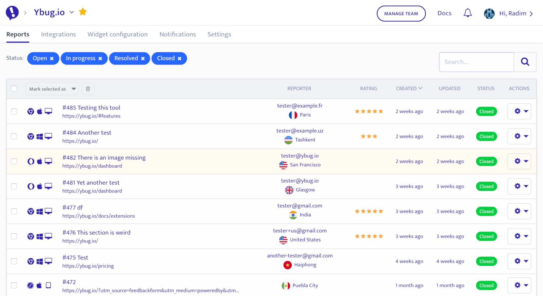Image resolution: width=543 pixels, height=296 pixels.
Task: Open report '#482 There is an image missing'
Action: (x=104, y=158)
